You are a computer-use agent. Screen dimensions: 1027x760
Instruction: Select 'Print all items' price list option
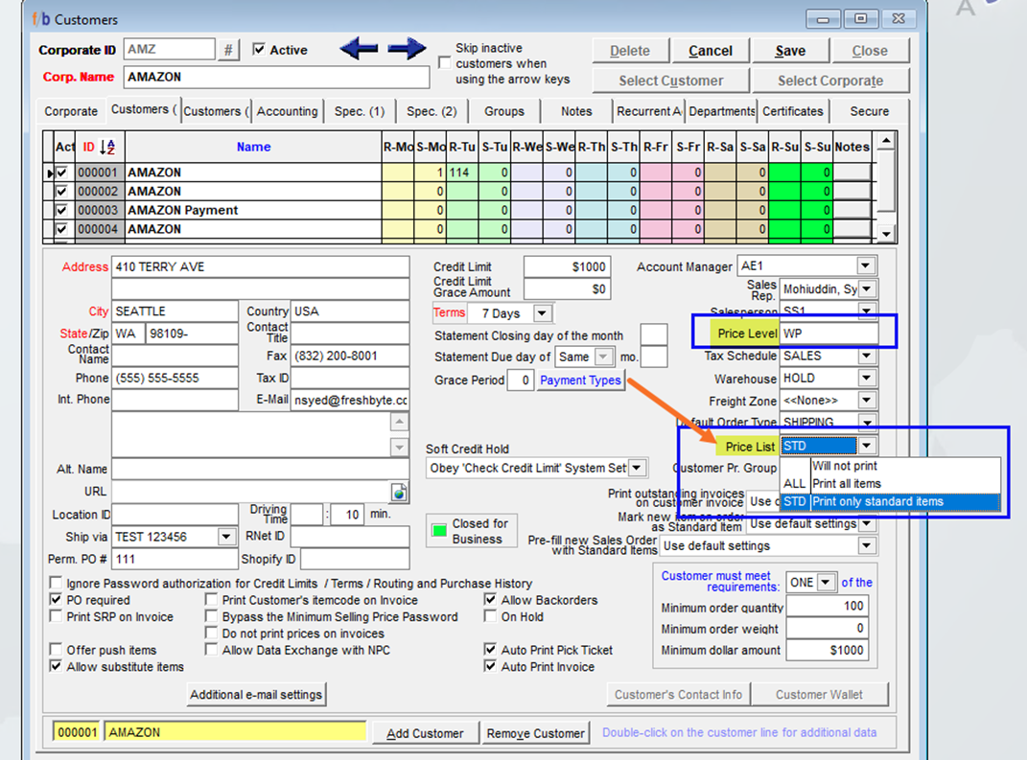(x=846, y=484)
